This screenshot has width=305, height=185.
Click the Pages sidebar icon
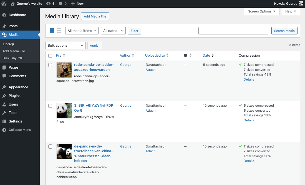4,67
